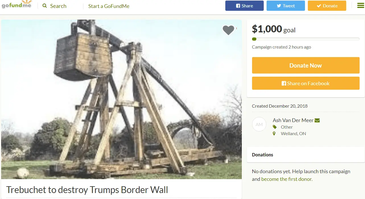Click the envelope icon beside Ash Van Der Meer

[x=317, y=120]
